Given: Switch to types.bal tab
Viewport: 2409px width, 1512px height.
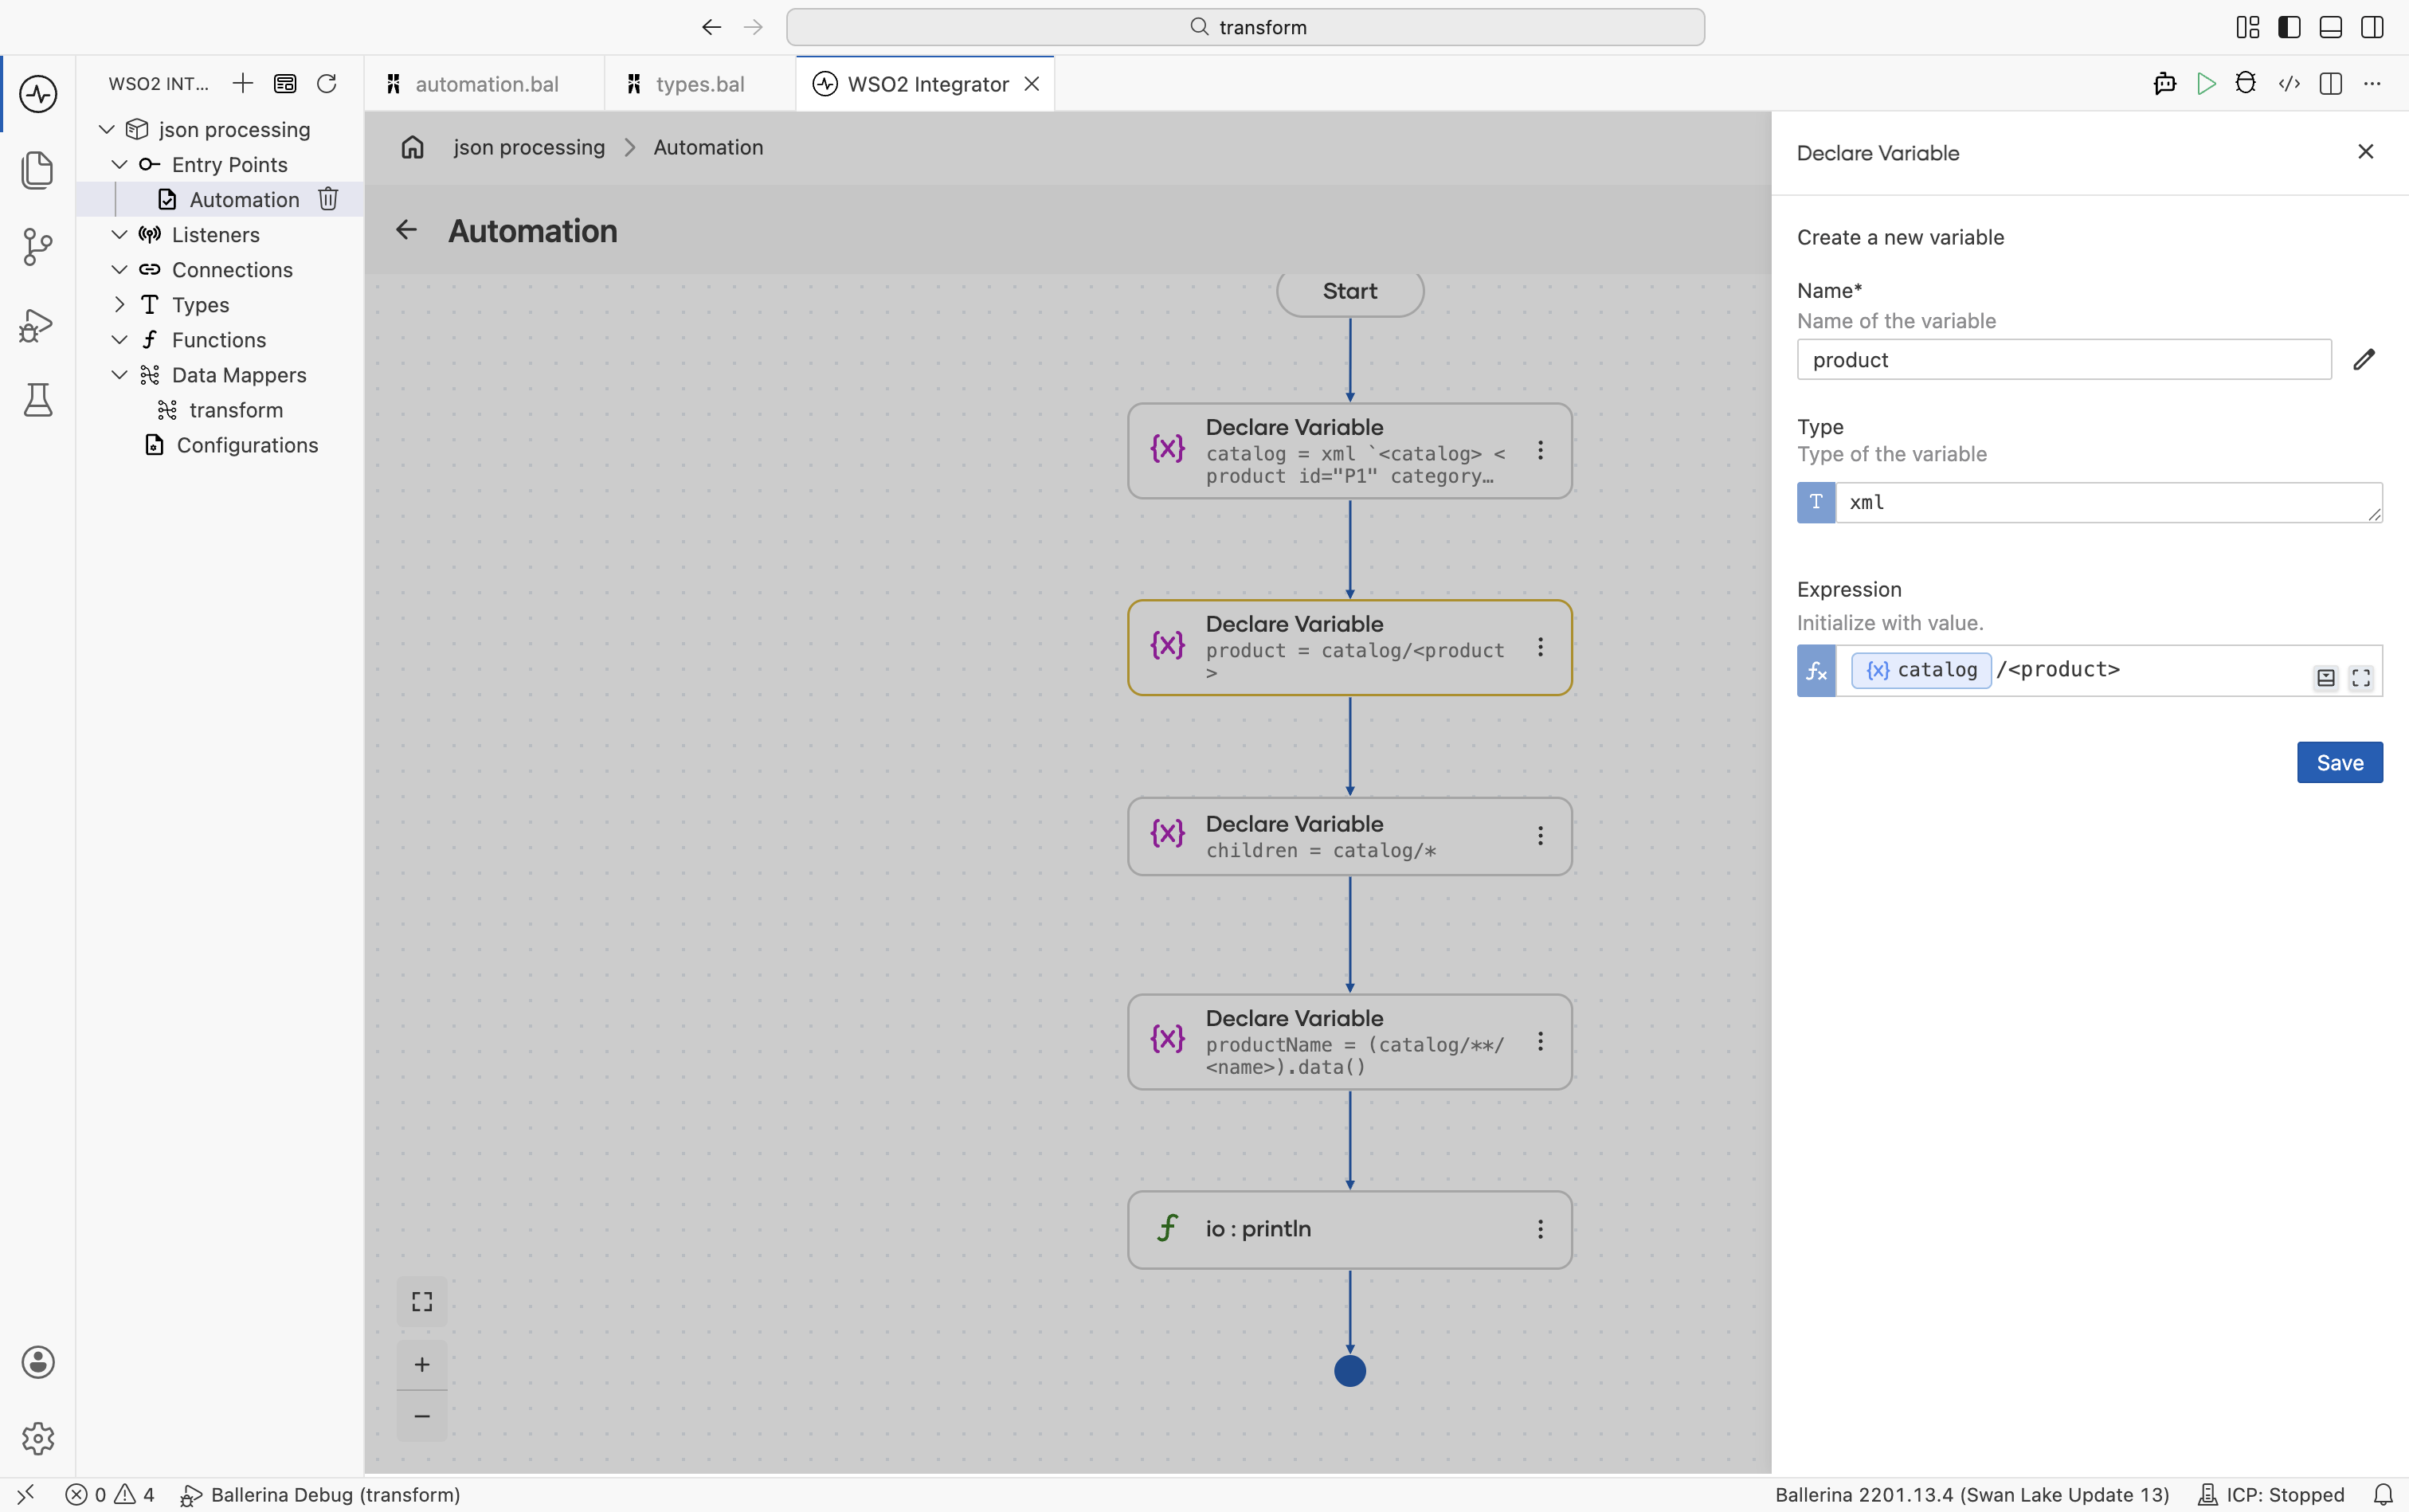Looking at the screenshot, I should [700, 84].
